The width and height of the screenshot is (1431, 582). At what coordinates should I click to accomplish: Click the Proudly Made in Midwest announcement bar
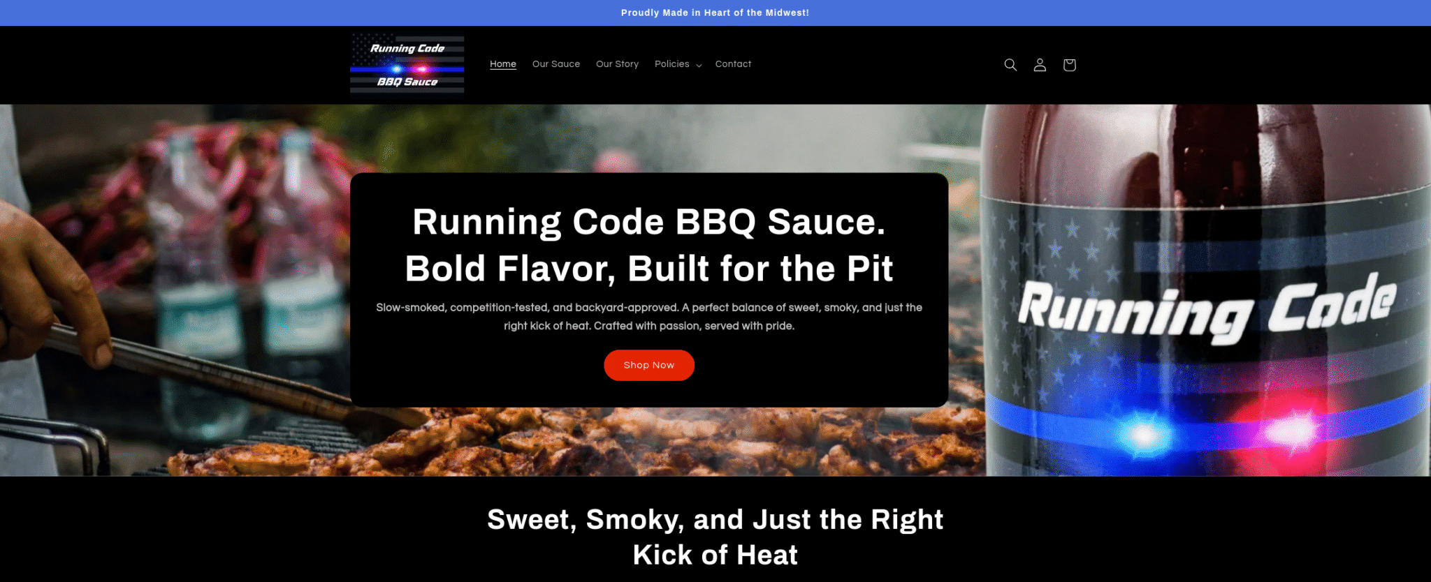(715, 13)
